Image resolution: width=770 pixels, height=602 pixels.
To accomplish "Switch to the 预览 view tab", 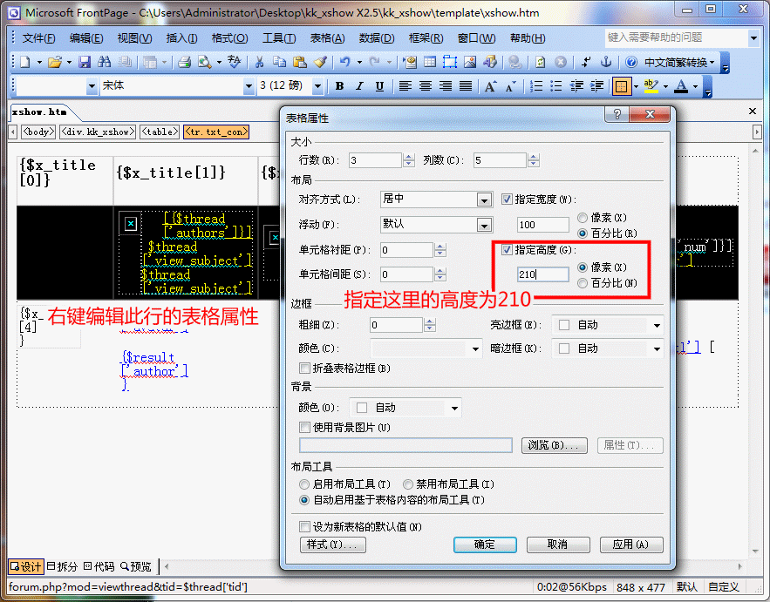I will 136,566.
